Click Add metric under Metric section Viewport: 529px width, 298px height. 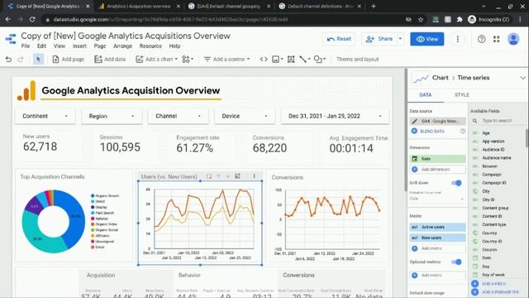click(x=437, y=248)
